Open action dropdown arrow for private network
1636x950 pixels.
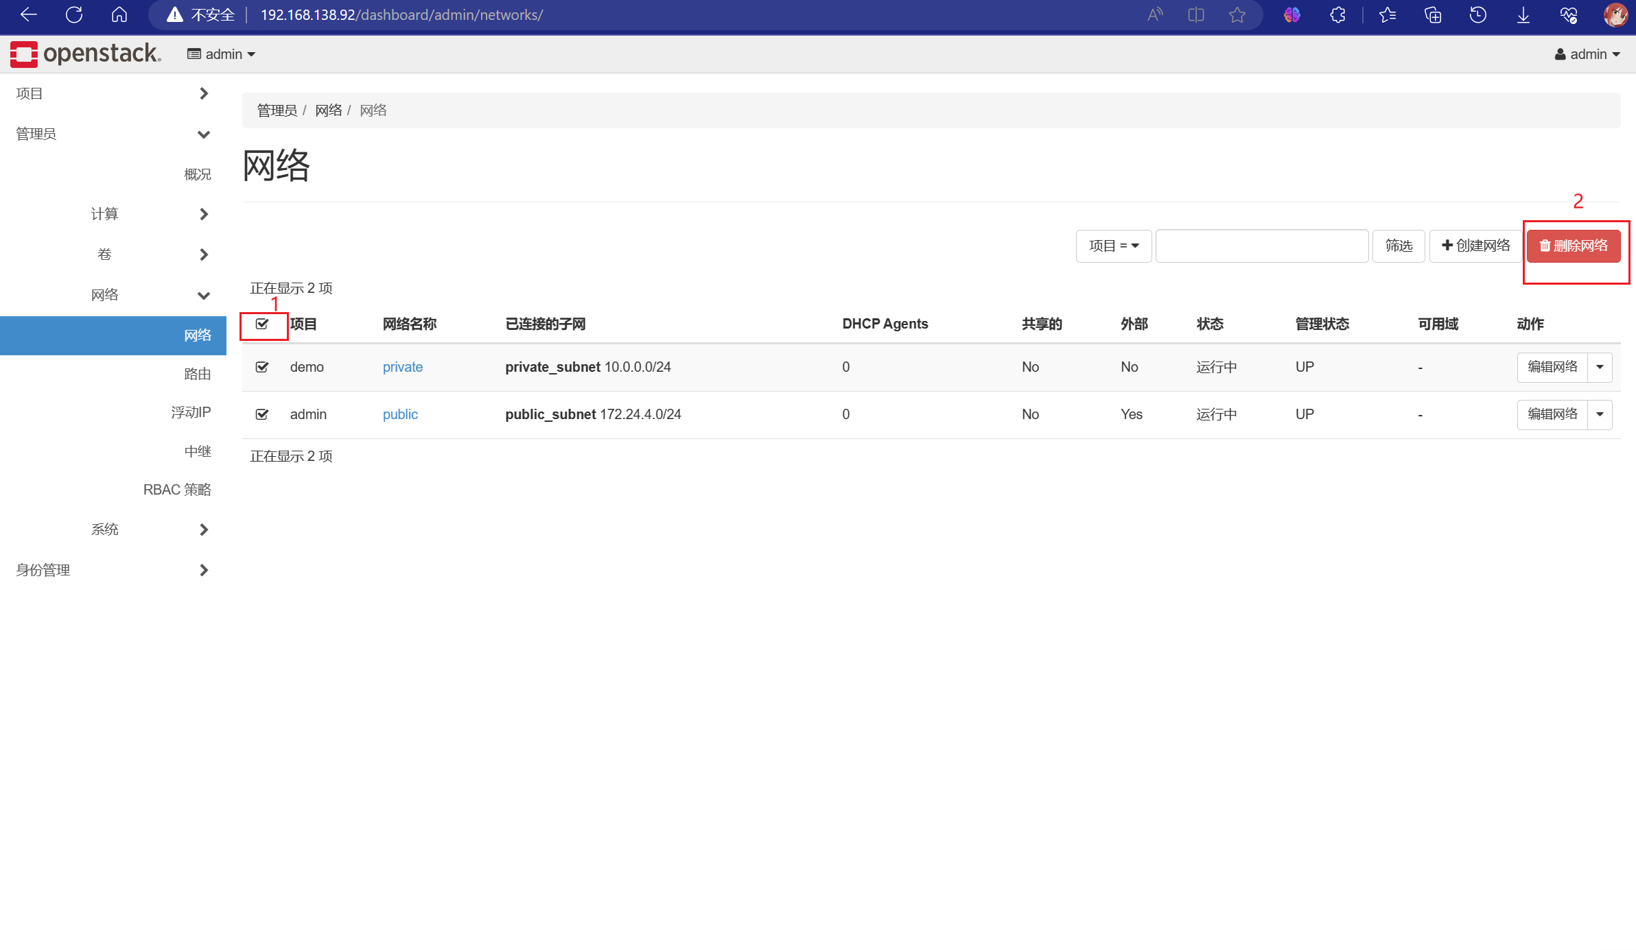coord(1600,367)
